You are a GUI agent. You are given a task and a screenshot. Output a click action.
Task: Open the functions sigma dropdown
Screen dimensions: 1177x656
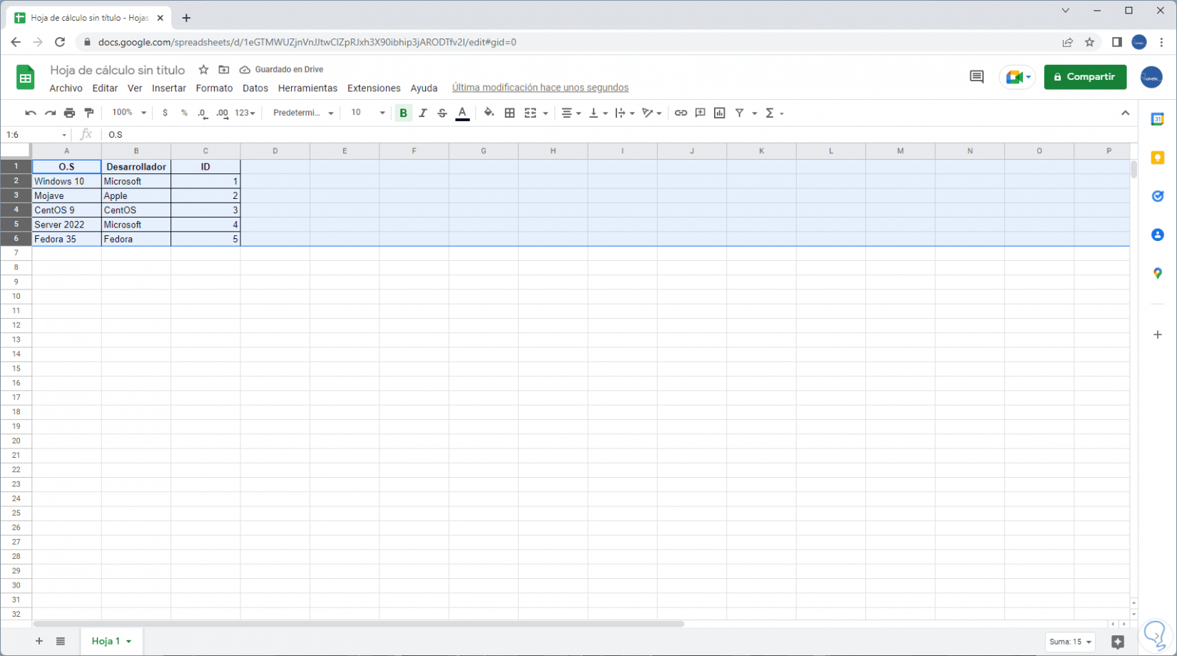click(x=774, y=113)
